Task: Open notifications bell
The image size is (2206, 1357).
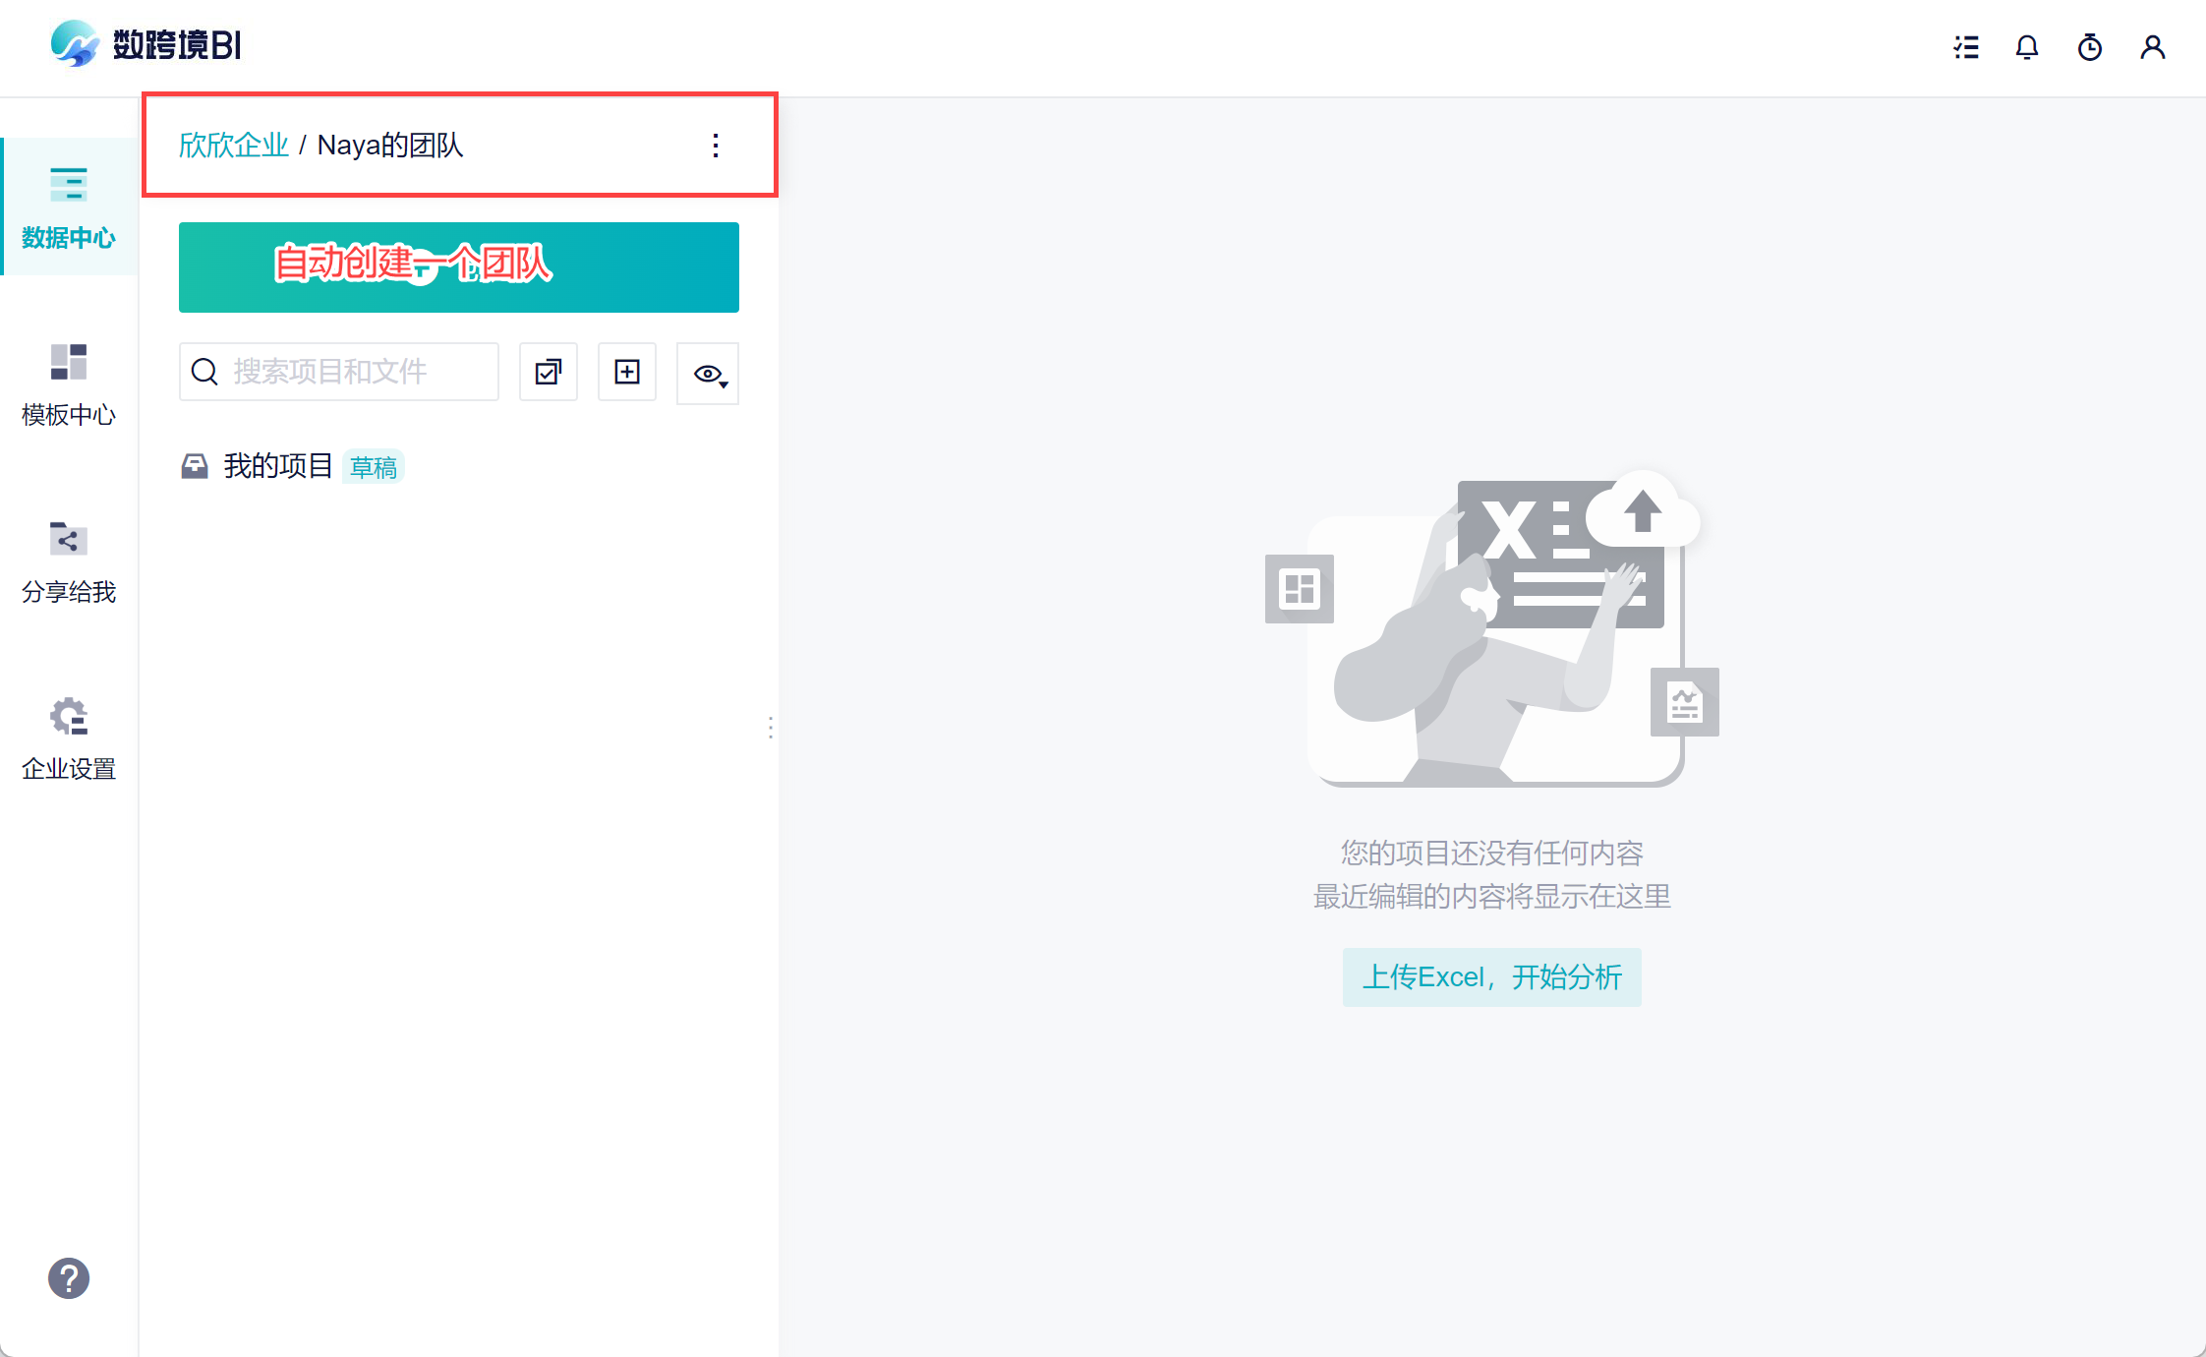Action: point(2027,47)
